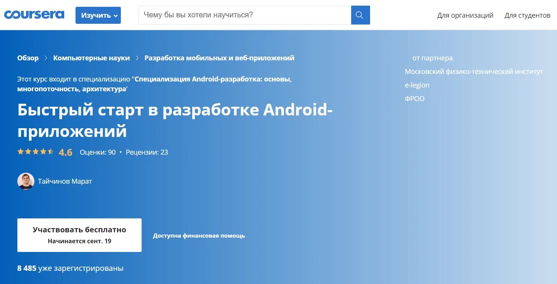The width and height of the screenshot is (557, 284).
Task: Open instructor Тайчинов Марат photo
Action: tap(26, 181)
